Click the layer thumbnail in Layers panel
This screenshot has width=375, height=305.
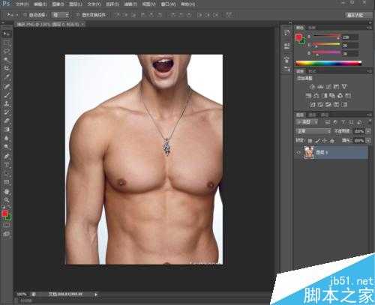click(309, 152)
